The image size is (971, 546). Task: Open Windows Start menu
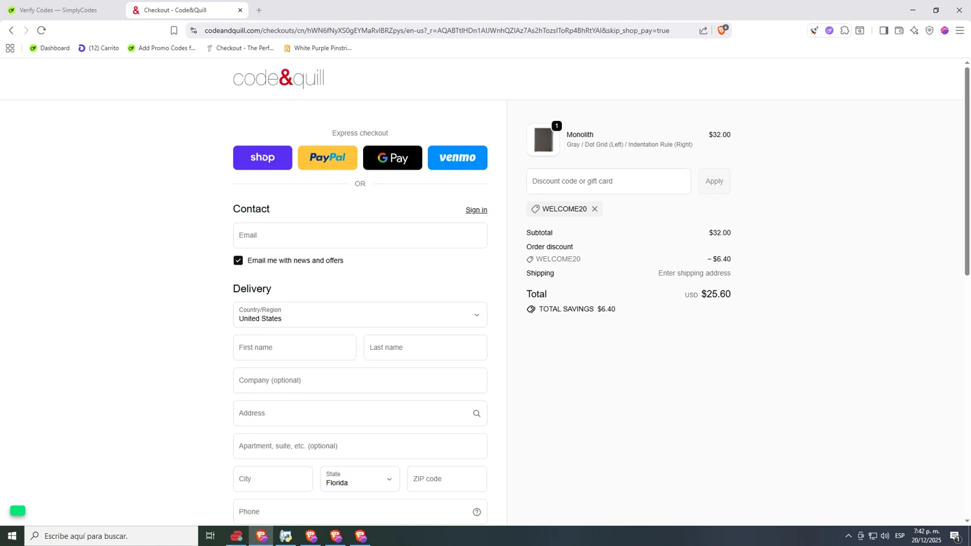tap(12, 536)
